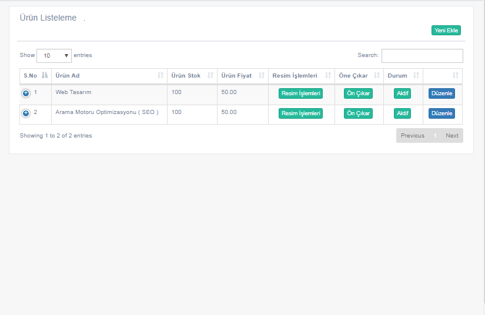Viewport: 485px width, 315px height.
Task: Click the Öne Çıkar column header label
Action: point(353,76)
